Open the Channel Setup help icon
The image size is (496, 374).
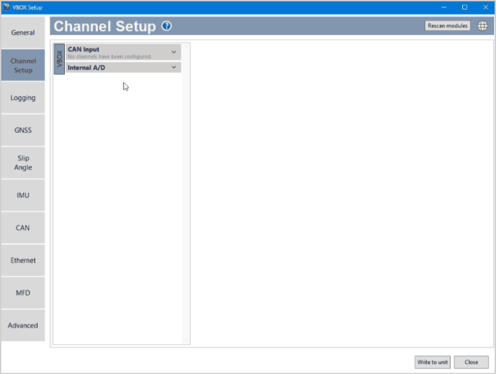coord(167,26)
